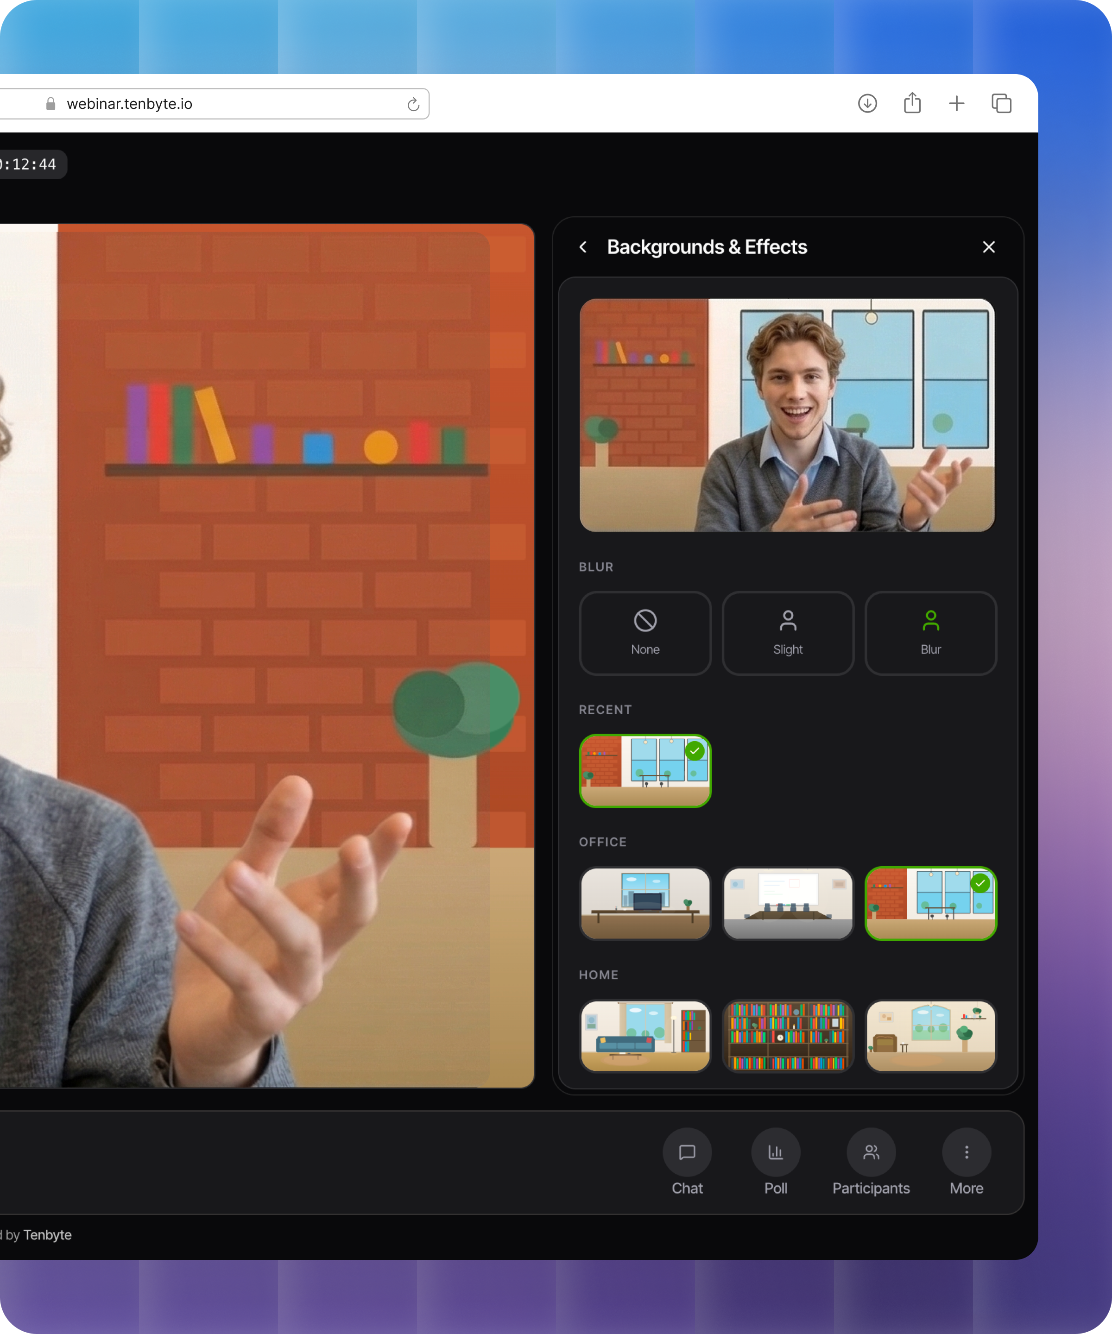Click the browser share icon

coord(912,103)
